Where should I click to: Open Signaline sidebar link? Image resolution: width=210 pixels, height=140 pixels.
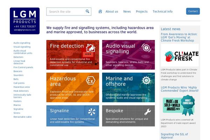point(18,109)
